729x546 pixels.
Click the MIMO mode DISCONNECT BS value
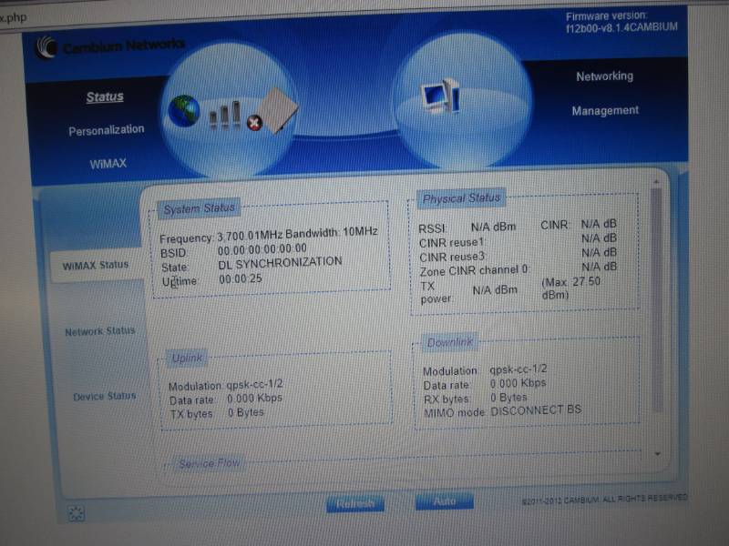(536, 410)
